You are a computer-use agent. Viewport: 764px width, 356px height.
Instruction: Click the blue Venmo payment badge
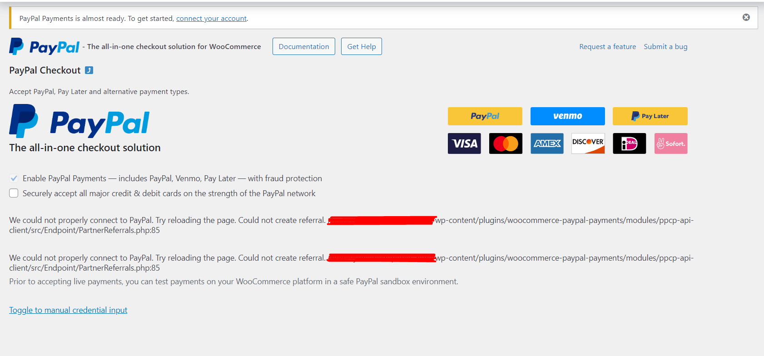pos(568,116)
